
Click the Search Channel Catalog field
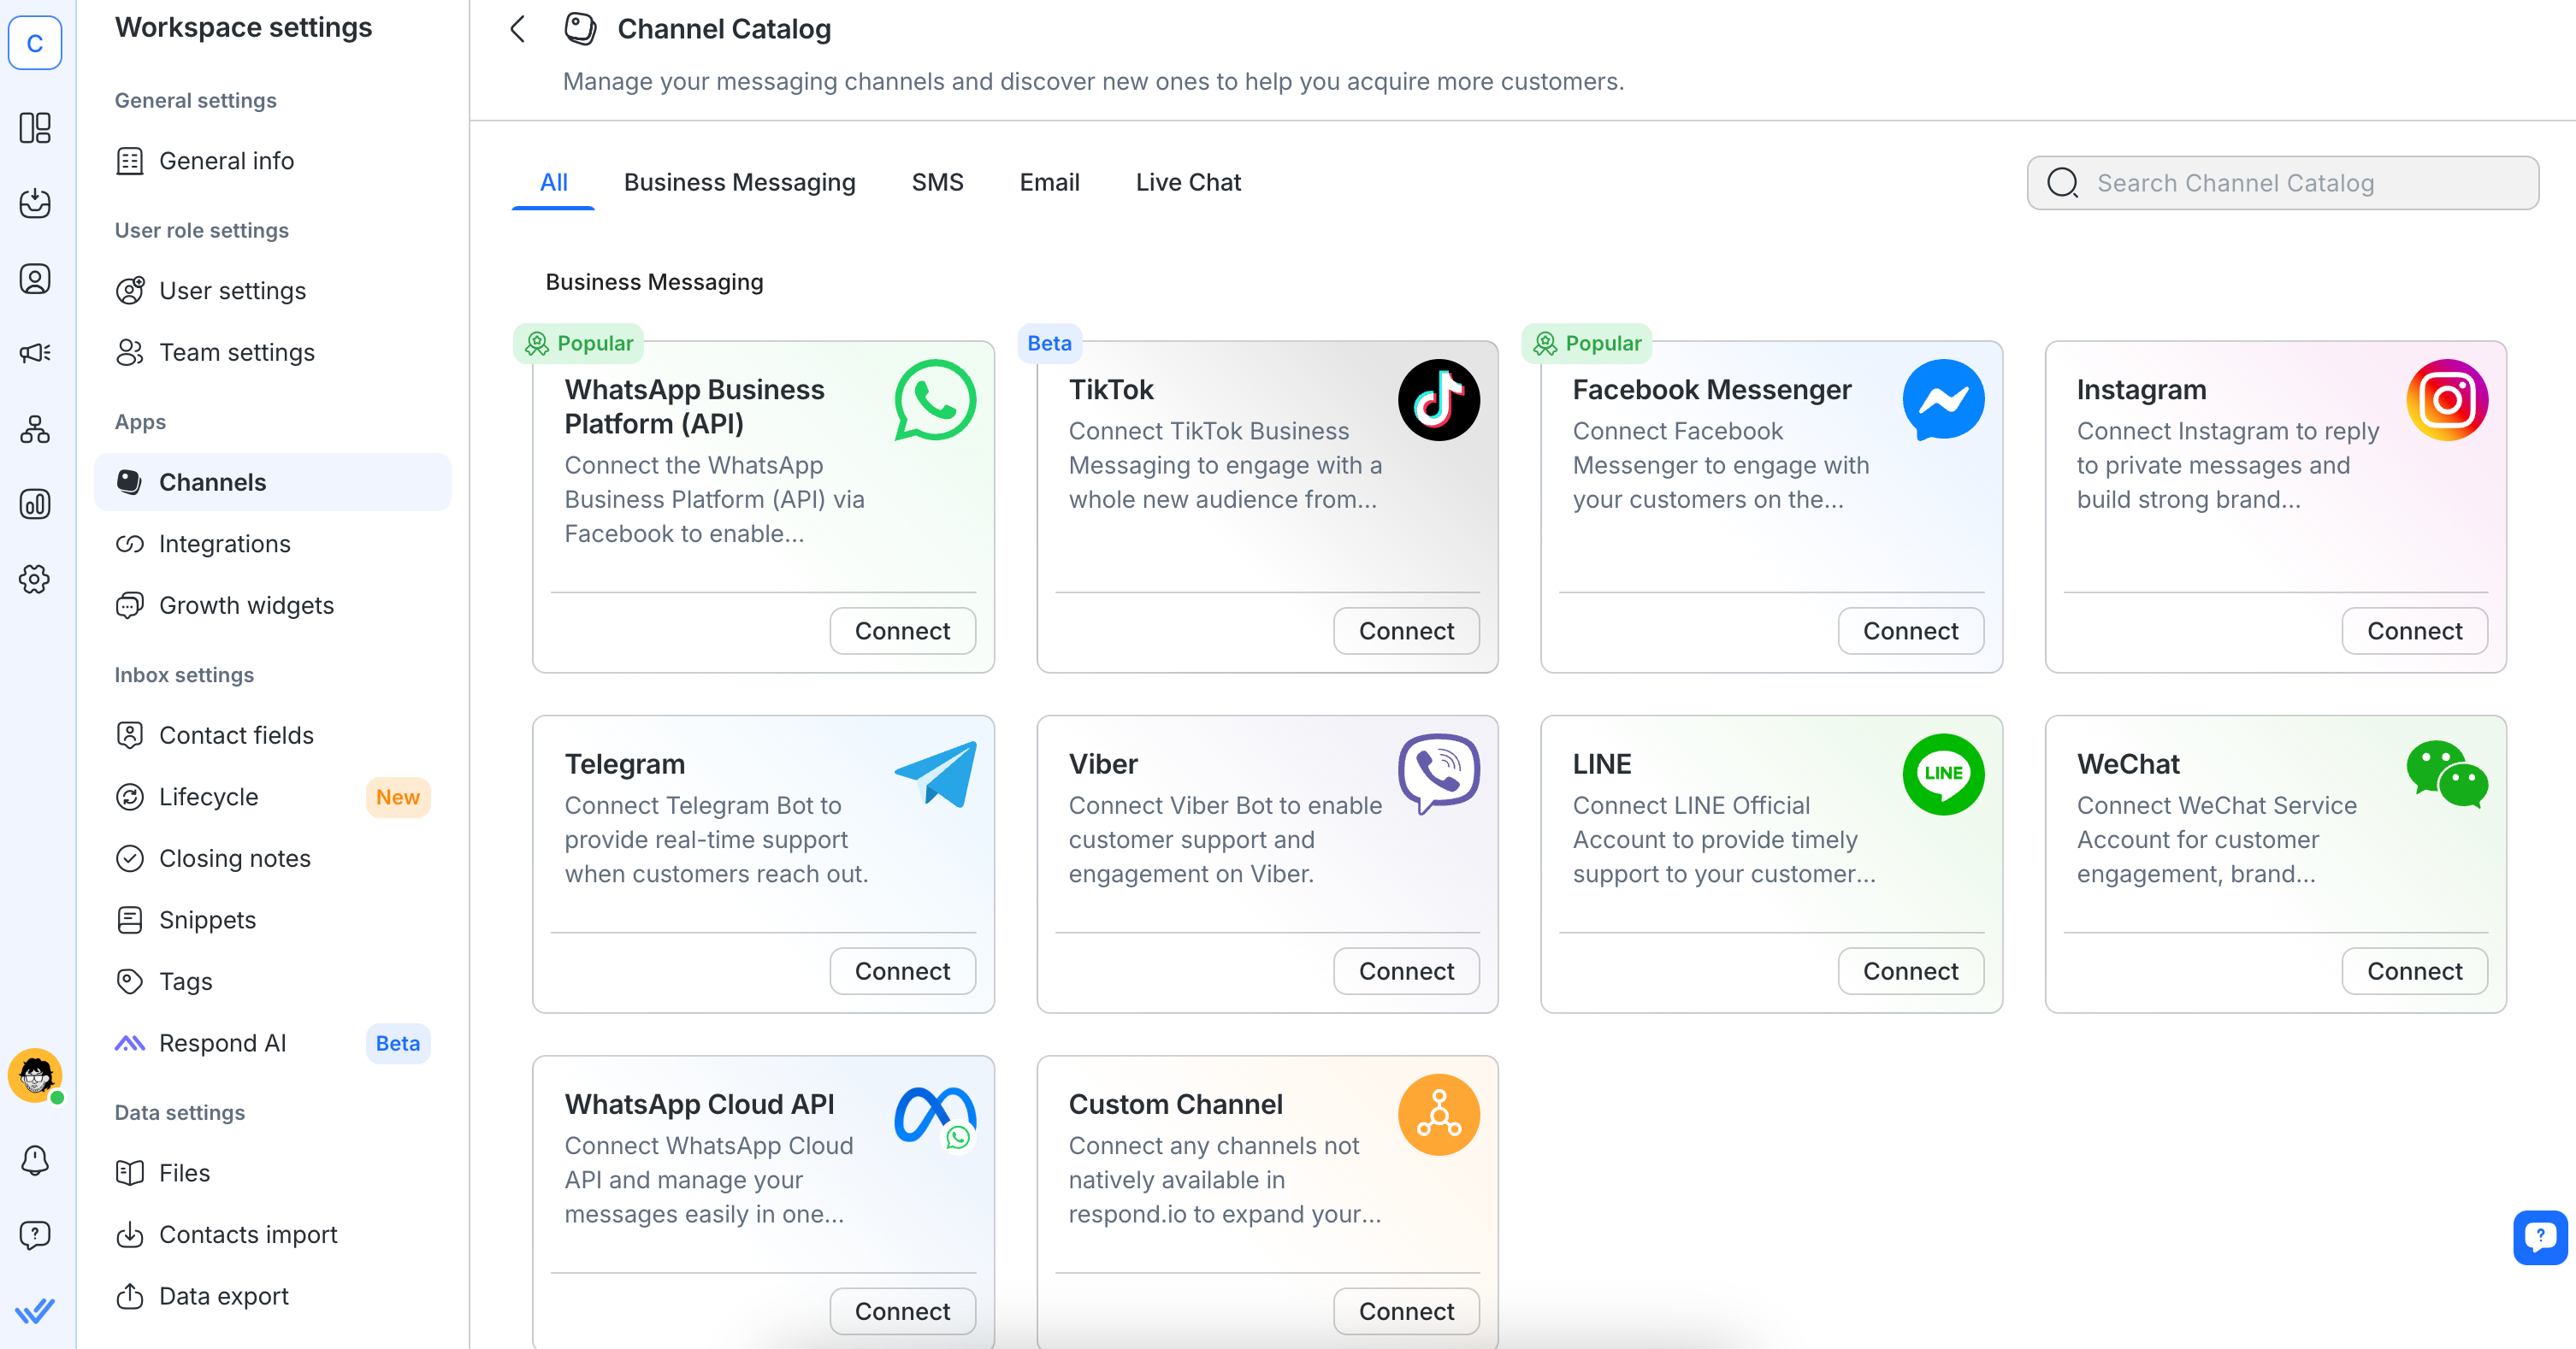point(2280,183)
